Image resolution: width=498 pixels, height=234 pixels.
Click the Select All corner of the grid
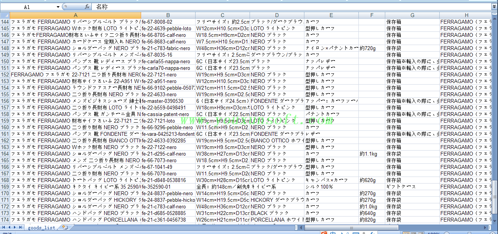(5, 15)
